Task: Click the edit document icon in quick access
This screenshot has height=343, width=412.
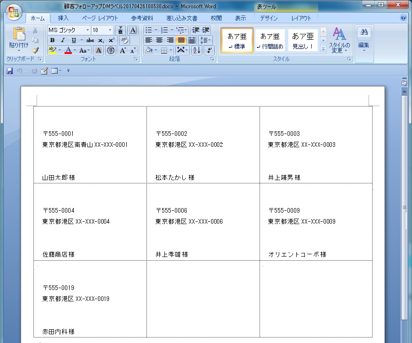Action: 44,70
